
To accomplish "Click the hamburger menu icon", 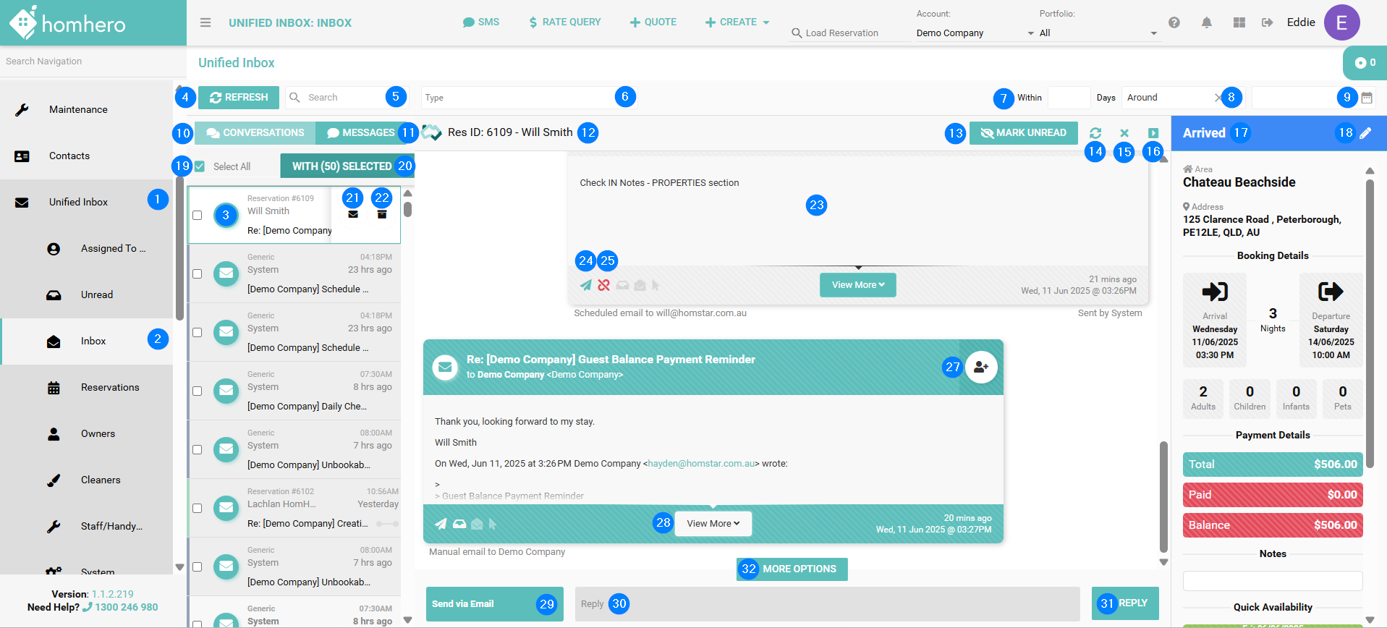I will point(205,22).
